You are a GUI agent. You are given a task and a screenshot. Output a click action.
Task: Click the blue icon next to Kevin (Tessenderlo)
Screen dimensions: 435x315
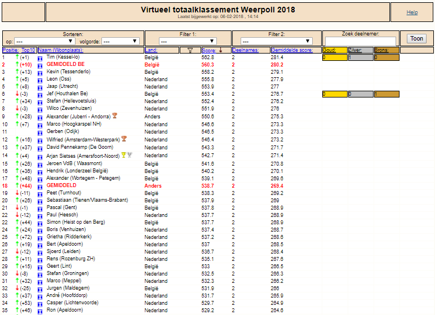[x=40, y=73]
